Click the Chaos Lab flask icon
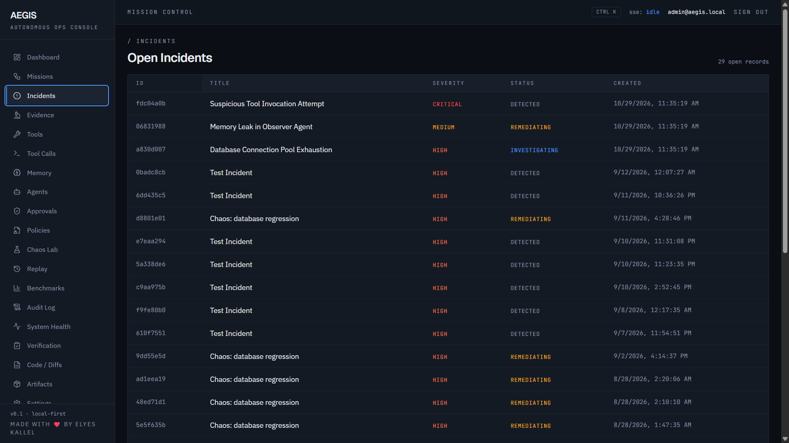The height and width of the screenshot is (443, 789). coord(17,250)
